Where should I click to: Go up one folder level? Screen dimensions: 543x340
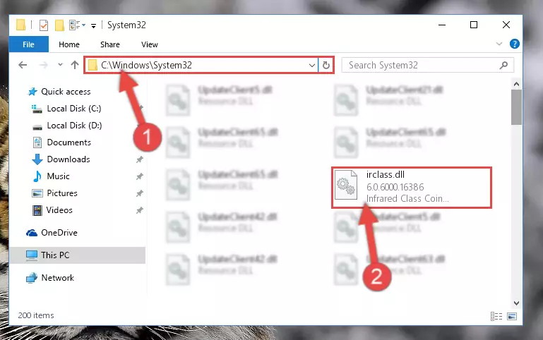74,65
